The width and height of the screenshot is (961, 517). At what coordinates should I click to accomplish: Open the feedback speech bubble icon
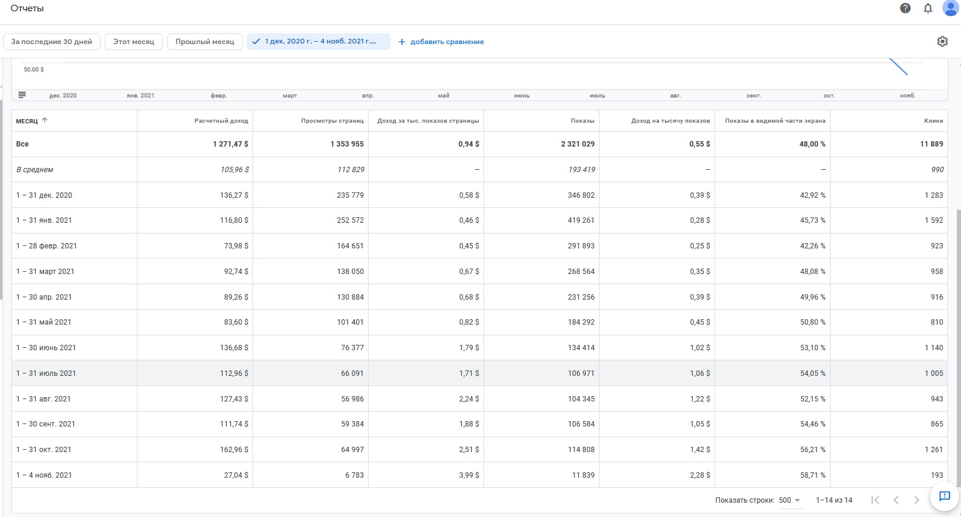point(944,497)
